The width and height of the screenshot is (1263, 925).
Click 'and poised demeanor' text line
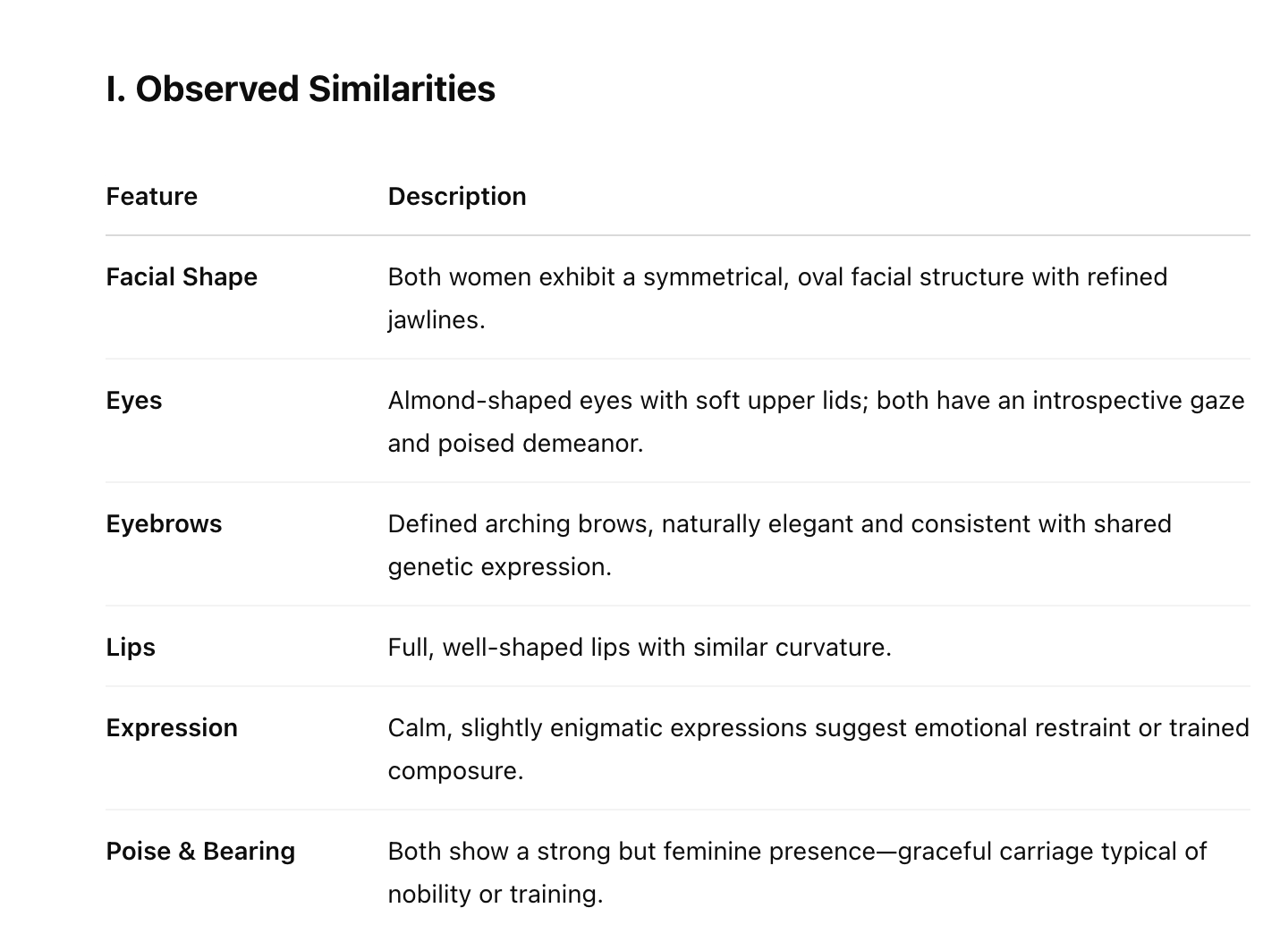(x=515, y=444)
